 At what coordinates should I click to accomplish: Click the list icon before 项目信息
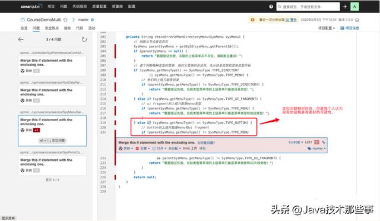click(342, 28)
